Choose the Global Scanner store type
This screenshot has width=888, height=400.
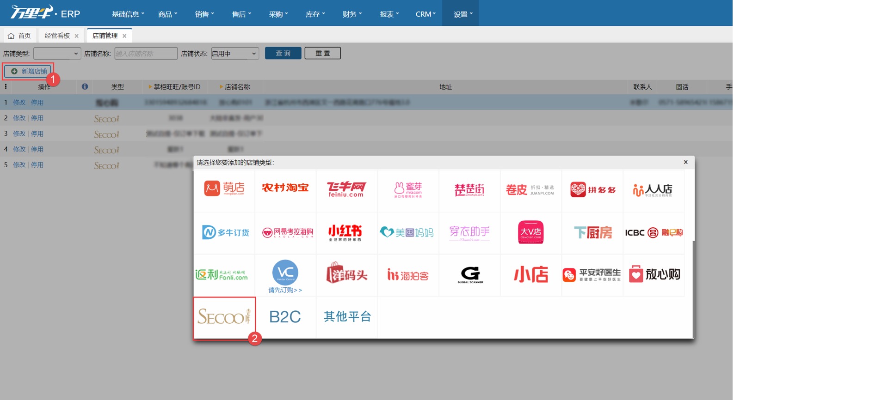[x=469, y=275]
